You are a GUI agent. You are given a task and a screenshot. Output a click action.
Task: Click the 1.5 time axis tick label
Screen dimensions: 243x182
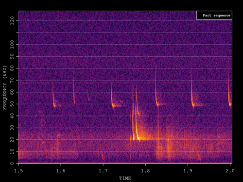18,171
